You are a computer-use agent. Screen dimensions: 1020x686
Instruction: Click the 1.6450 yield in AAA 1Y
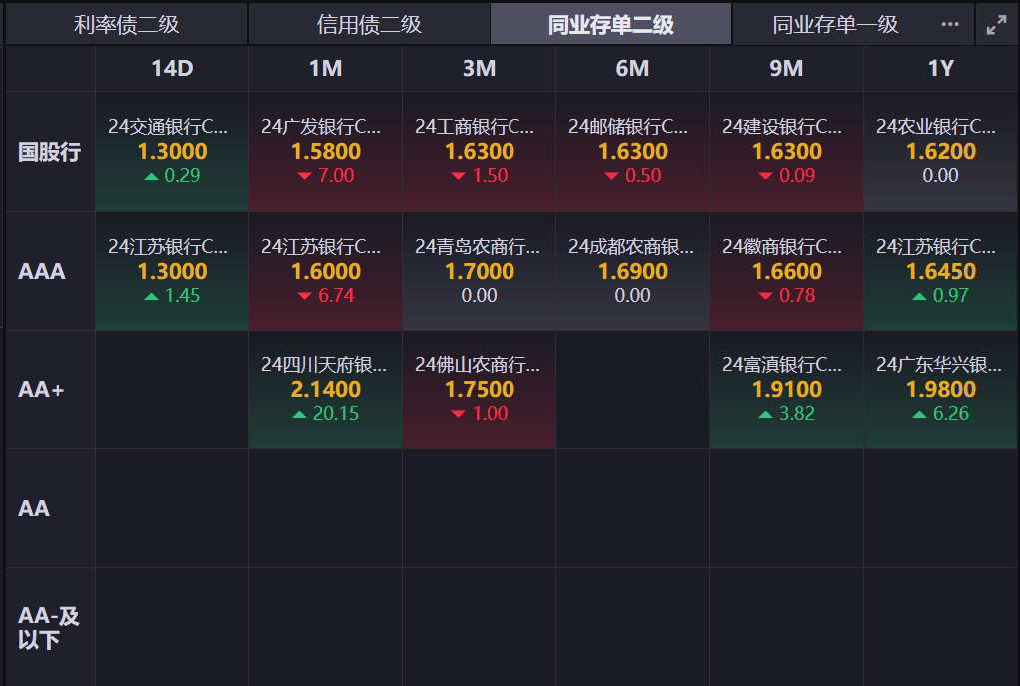[x=941, y=272]
